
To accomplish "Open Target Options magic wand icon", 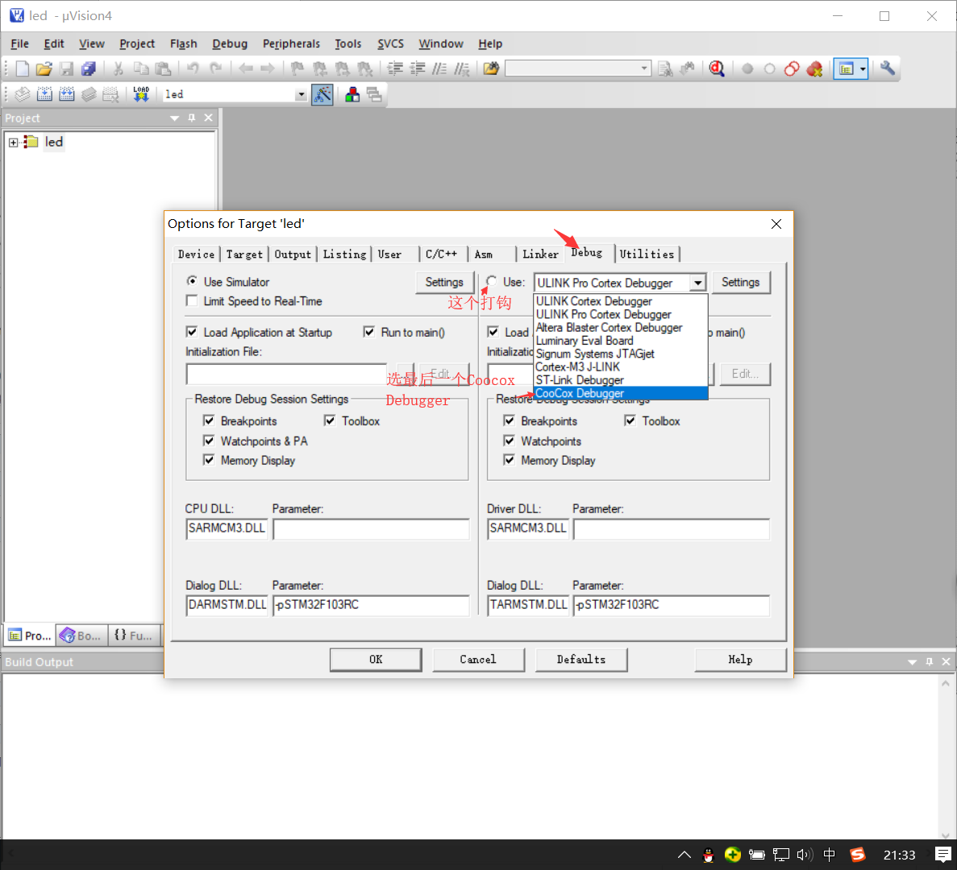I will [322, 94].
